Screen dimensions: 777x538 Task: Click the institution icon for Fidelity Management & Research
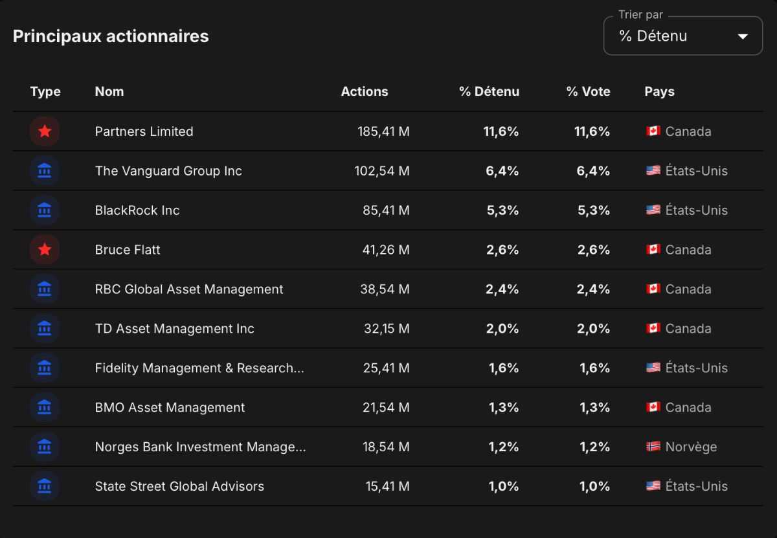pyautogui.click(x=45, y=368)
